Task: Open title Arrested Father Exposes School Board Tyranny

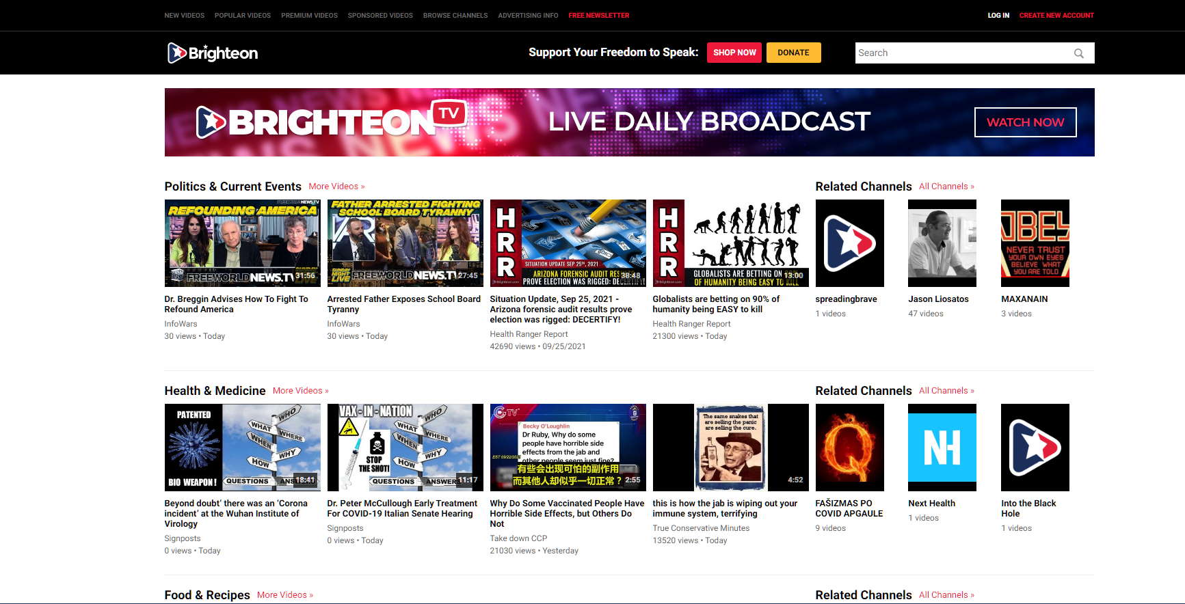Action: click(x=403, y=304)
